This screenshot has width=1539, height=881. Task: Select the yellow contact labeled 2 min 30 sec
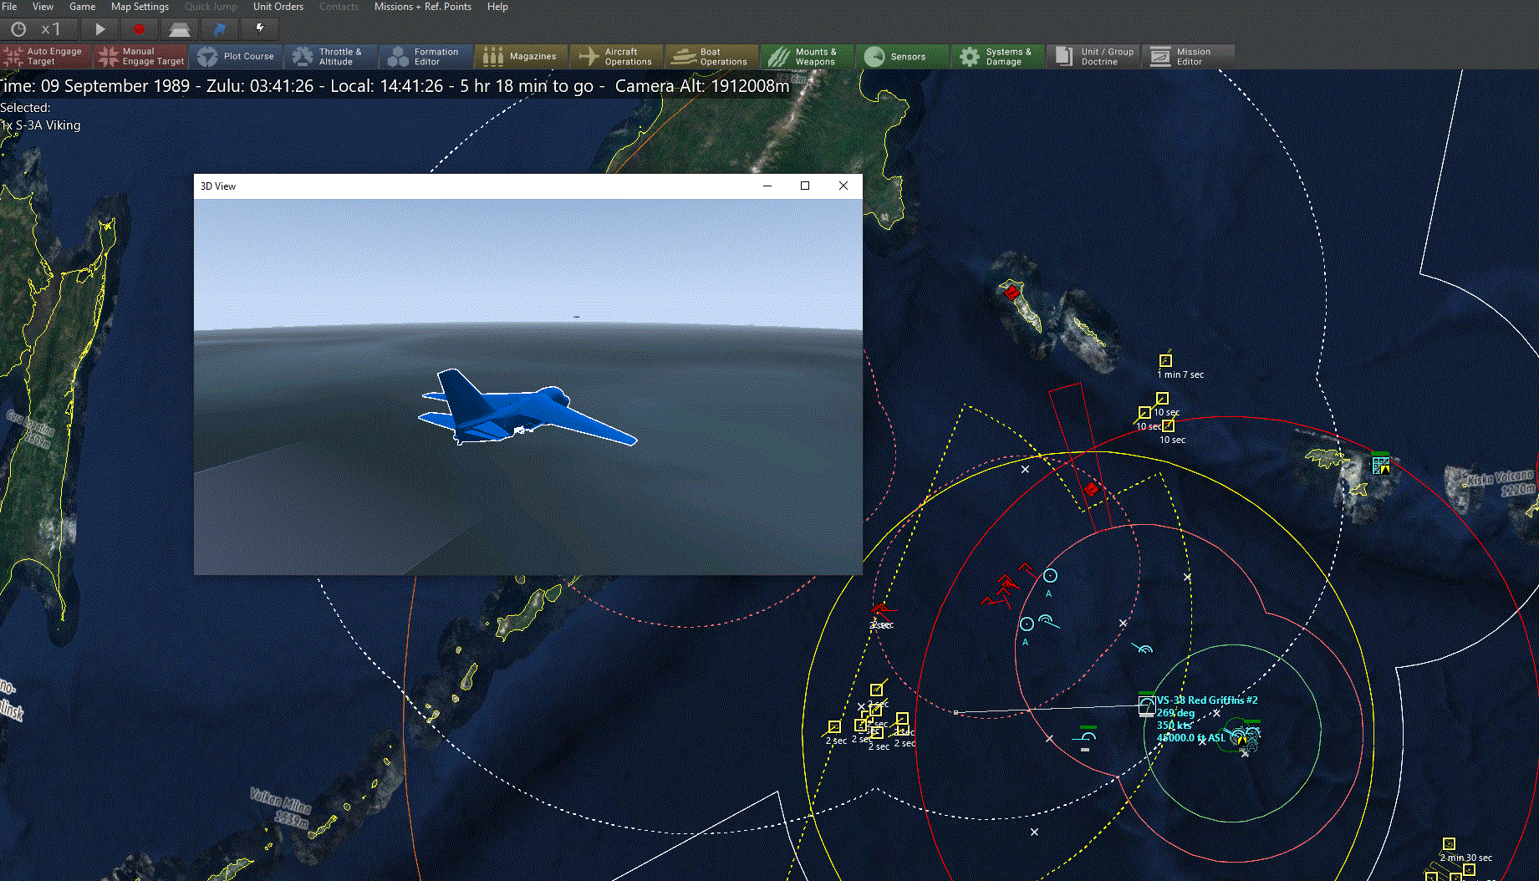click(x=1449, y=844)
